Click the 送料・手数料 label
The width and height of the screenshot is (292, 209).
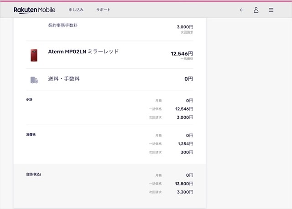click(64, 79)
